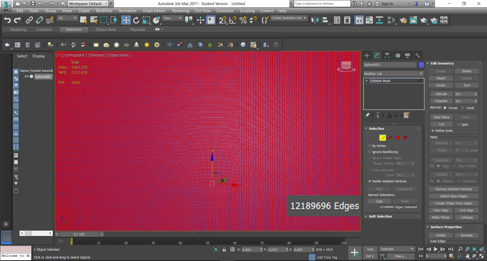
Task: Collapse the Edit Geometry rollout
Action: [x=454, y=63]
